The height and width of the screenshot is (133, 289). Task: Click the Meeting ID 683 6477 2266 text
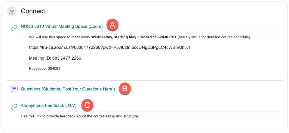55,58
